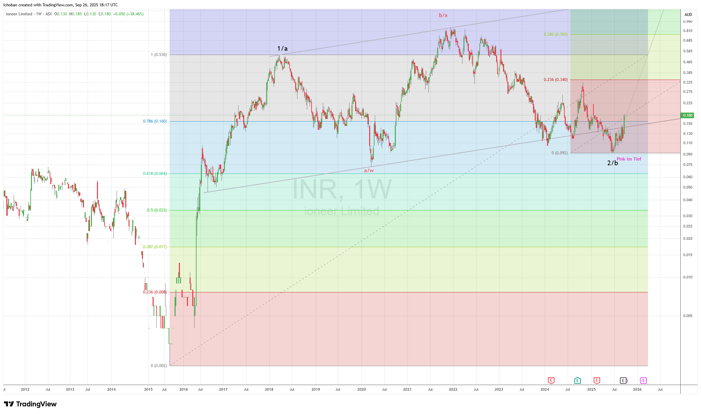Screen dimensions: 701x414
Task: Click the pink 'Pink im Tief' annotation
Action: click(629, 159)
